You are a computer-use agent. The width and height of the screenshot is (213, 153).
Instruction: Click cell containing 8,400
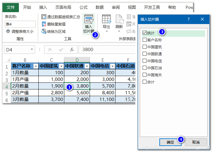tap(103, 93)
